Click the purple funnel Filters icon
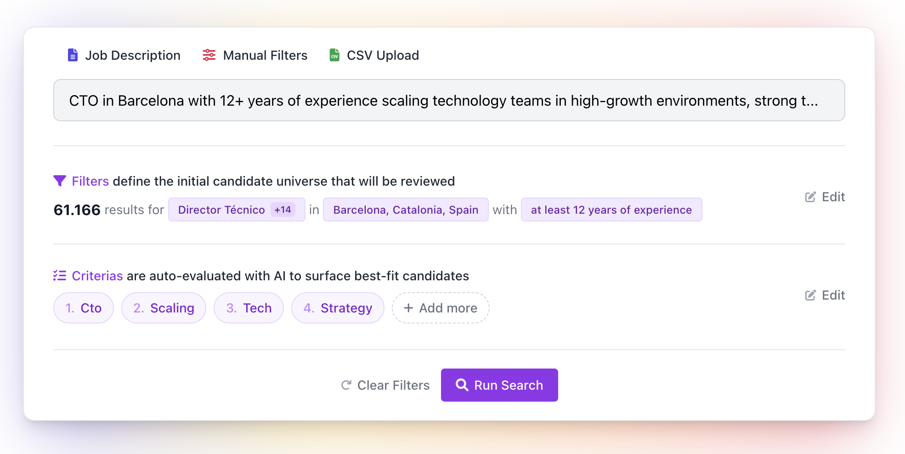The image size is (905, 454). (60, 181)
